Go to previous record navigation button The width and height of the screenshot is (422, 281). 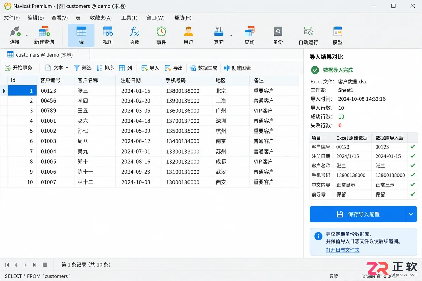(16, 265)
